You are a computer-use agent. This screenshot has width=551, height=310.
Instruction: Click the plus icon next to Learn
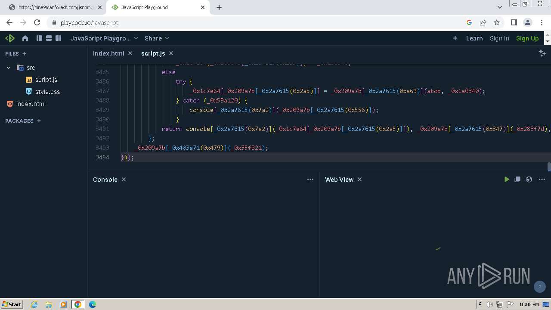click(455, 38)
